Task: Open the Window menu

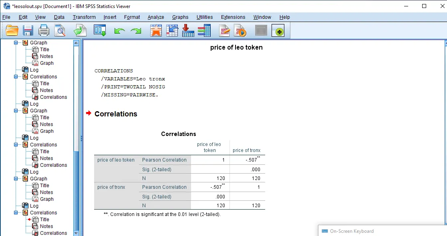Action: point(262,17)
